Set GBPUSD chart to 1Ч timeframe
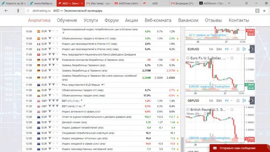Image resolution: width=270 pixels, height=152 pixels. pyautogui.click(x=227, y=100)
